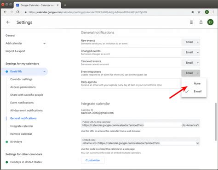Click the settings page vertical scrollbar
This screenshot has height=170, width=218.
point(216,122)
